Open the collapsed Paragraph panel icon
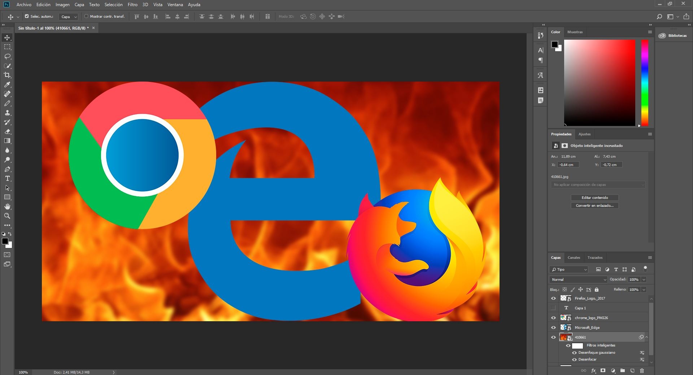 coord(540,60)
